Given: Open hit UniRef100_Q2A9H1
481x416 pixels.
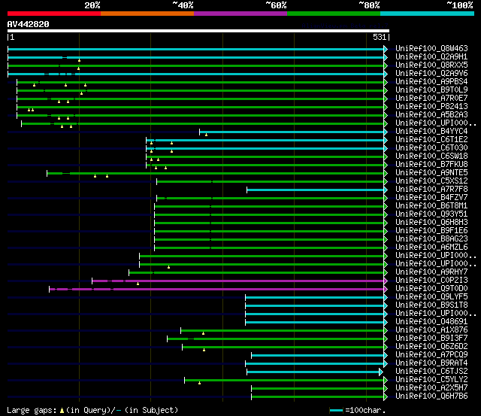Looking at the screenshot, I should click(431, 57).
